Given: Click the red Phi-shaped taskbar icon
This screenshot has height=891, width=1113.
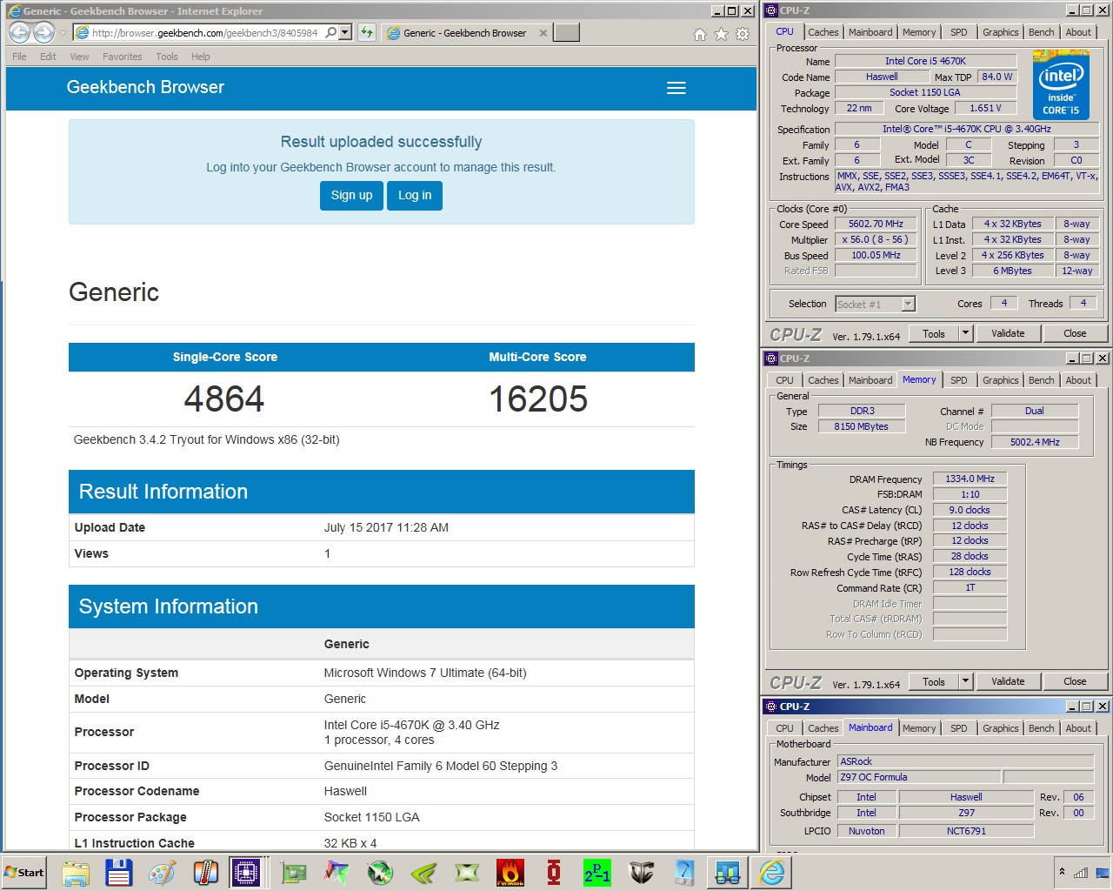Looking at the screenshot, I should (x=554, y=873).
